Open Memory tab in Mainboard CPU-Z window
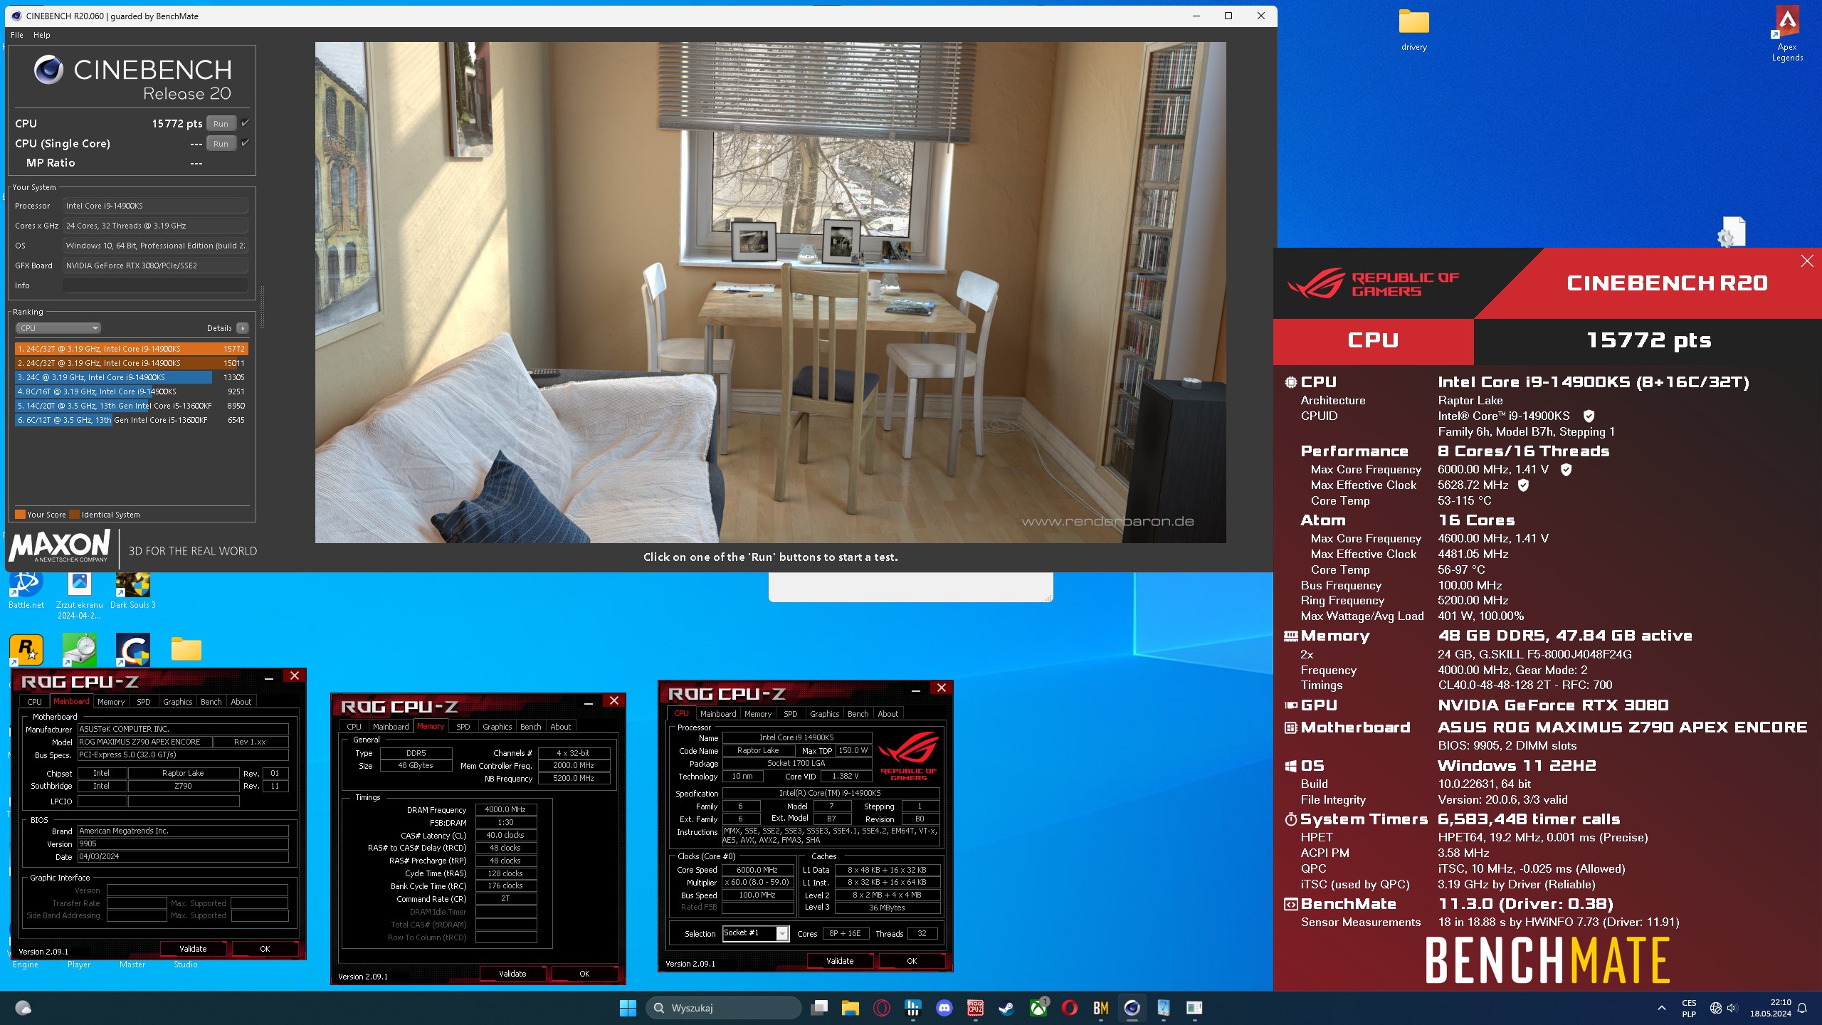Image resolution: width=1822 pixels, height=1025 pixels. pyautogui.click(x=111, y=702)
